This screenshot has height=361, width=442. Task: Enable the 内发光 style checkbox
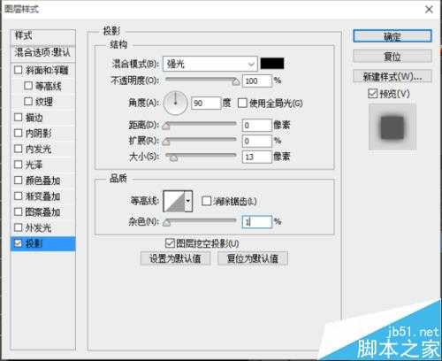pos(19,149)
